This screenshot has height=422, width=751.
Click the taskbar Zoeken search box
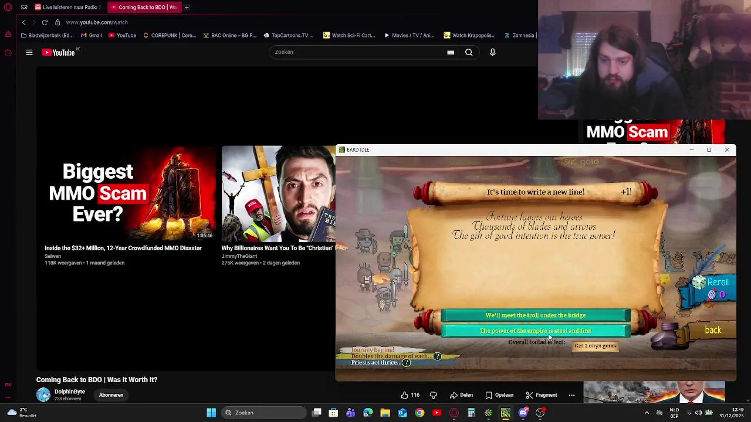tap(263, 413)
